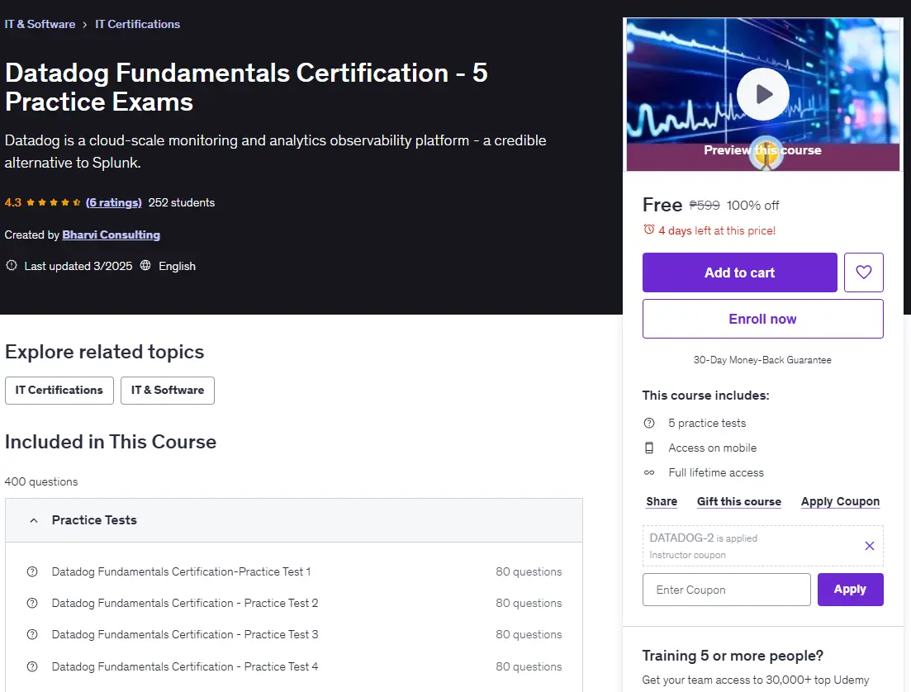This screenshot has width=911, height=692.
Task: Go to IT & Software breadcrumb
Action: pos(40,25)
